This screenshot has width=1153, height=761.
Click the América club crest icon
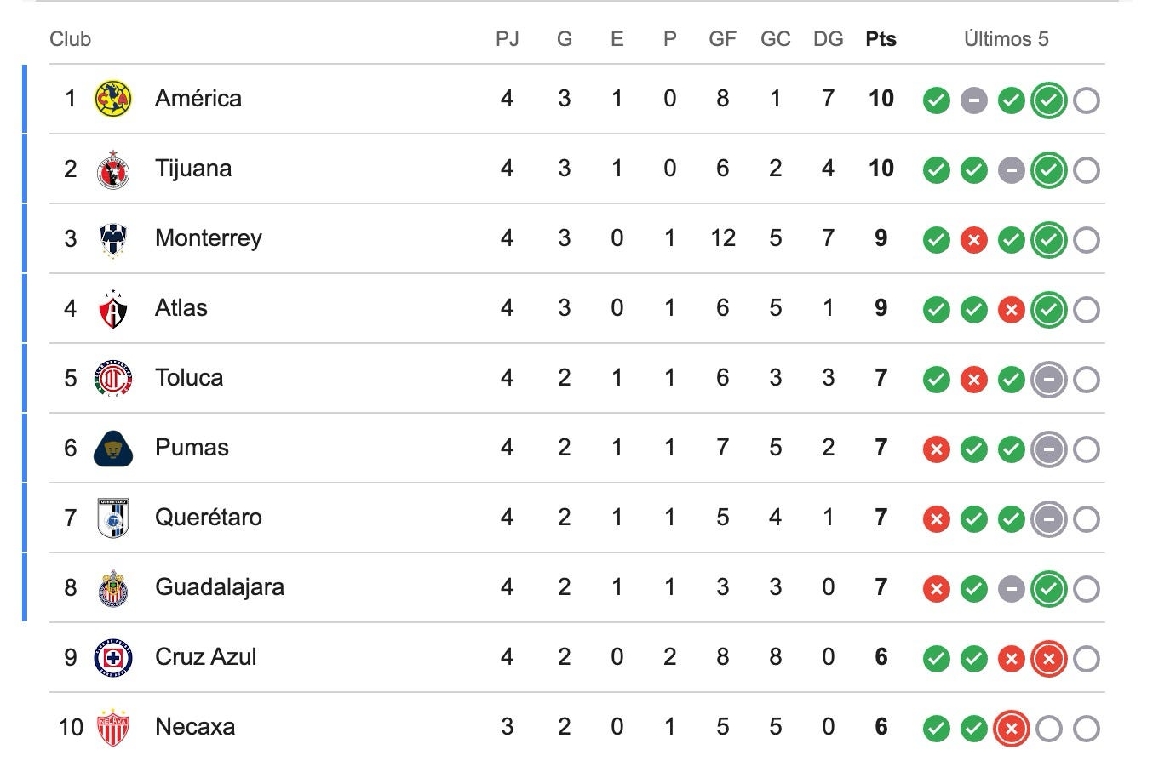112,99
